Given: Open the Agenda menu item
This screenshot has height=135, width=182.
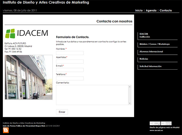Looking at the screenshot, I should click(x=151, y=10).
